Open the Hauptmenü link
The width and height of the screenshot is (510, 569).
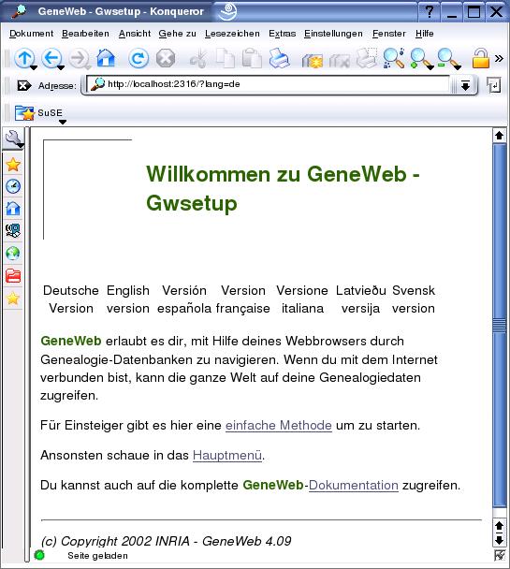click(x=227, y=455)
